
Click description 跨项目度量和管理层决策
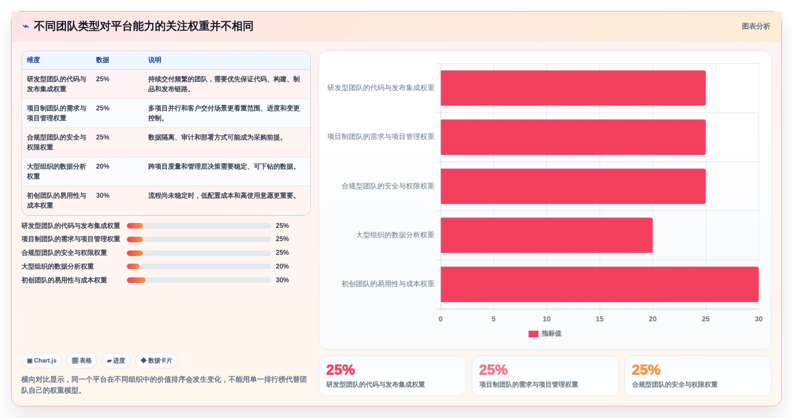click(x=224, y=166)
